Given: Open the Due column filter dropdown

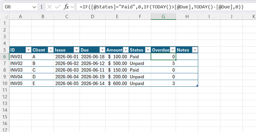Looking at the screenshot, I should tap(102, 50).
